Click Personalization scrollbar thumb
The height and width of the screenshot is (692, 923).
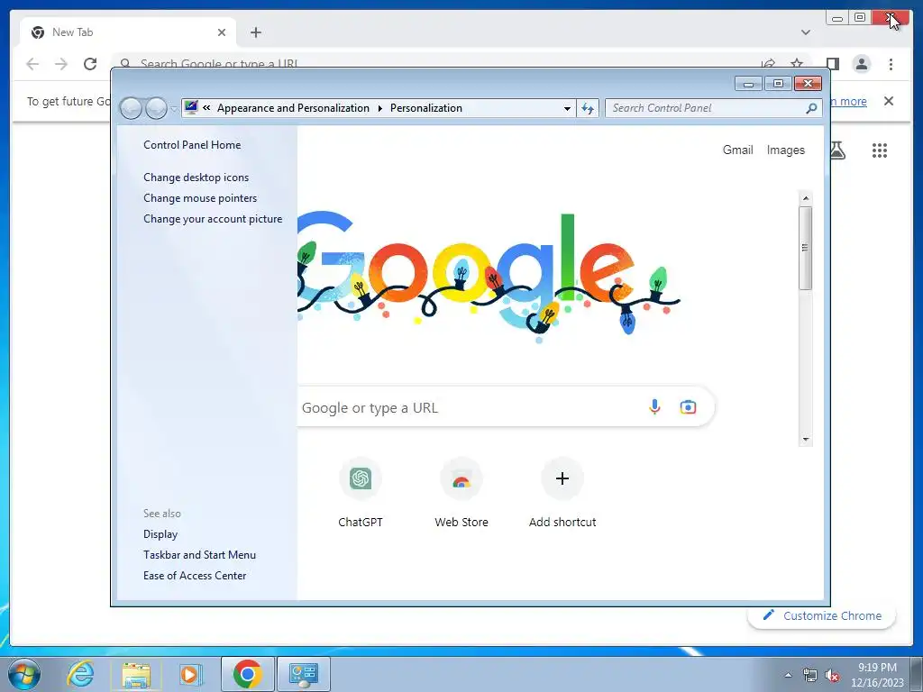coord(805,248)
